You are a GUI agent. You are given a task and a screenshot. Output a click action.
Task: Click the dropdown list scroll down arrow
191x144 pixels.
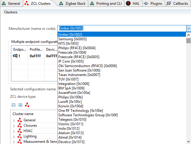point(188,142)
